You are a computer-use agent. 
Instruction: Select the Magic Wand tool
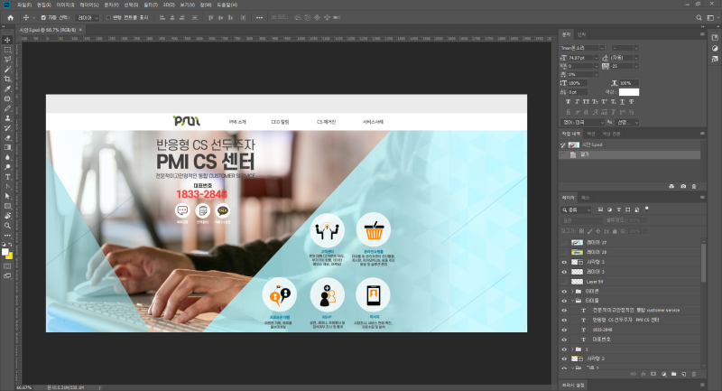pyautogui.click(x=7, y=70)
